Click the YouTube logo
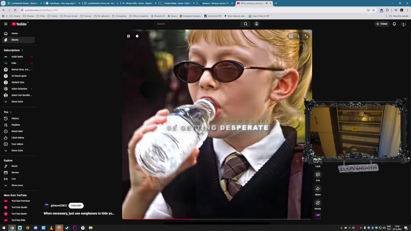Viewport: 411px width, 231px height. coord(20,24)
